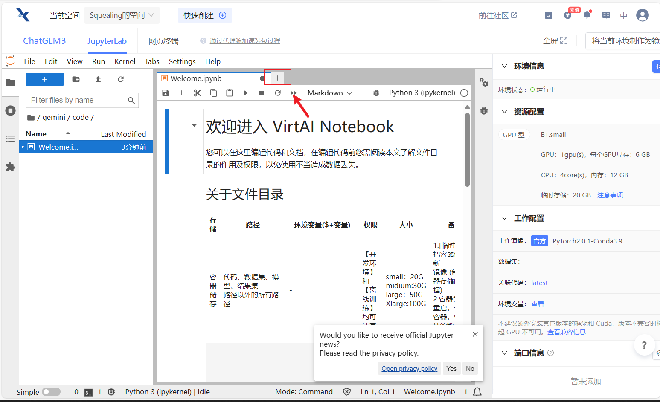This screenshot has height=402, width=660.
Task: Toggle the Simple interface mode switch
Action: coord(51,392)
